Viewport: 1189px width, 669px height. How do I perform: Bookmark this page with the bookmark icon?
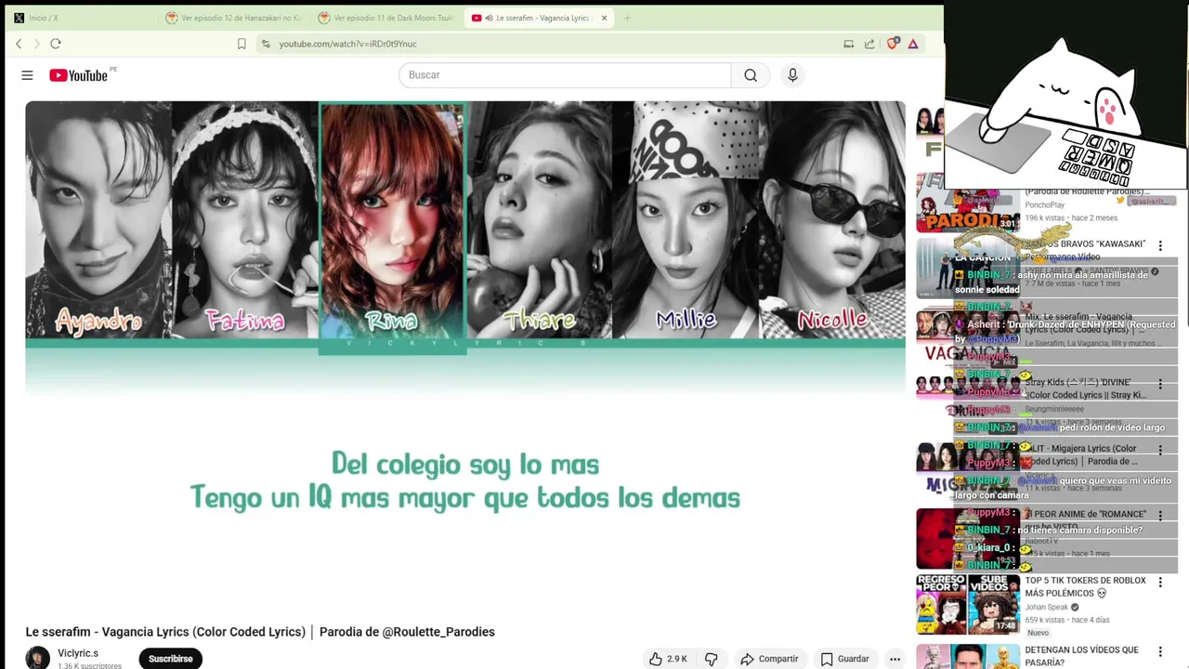(242, 44)
